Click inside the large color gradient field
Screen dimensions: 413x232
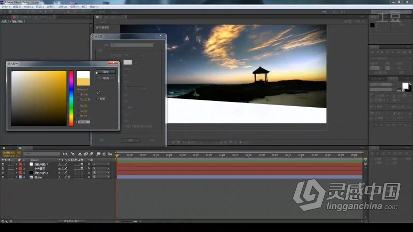(39, 98)
